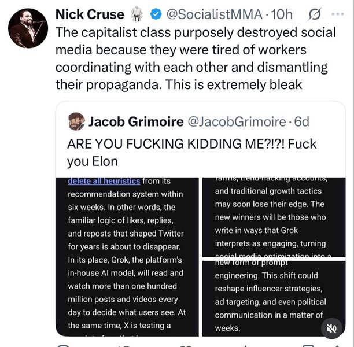The image size is (354, 347).
Task: Open Jacob Grimoire's small avatar in quoted post
Action: click(77, 121)
